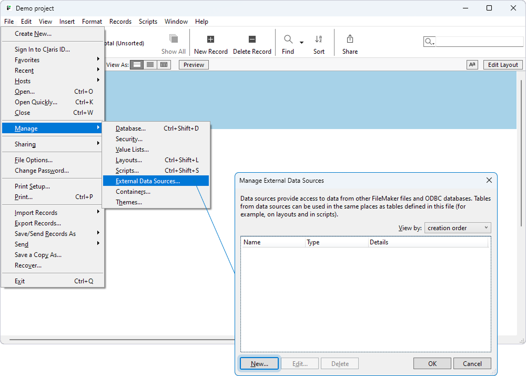Click the Aa formatting icon near Edit Layout
This screenshot has height=376, width=526.
472,64
